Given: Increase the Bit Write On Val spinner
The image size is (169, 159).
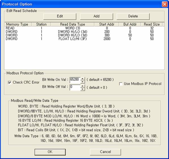Looking at the screenshot, I should (83, 79).
